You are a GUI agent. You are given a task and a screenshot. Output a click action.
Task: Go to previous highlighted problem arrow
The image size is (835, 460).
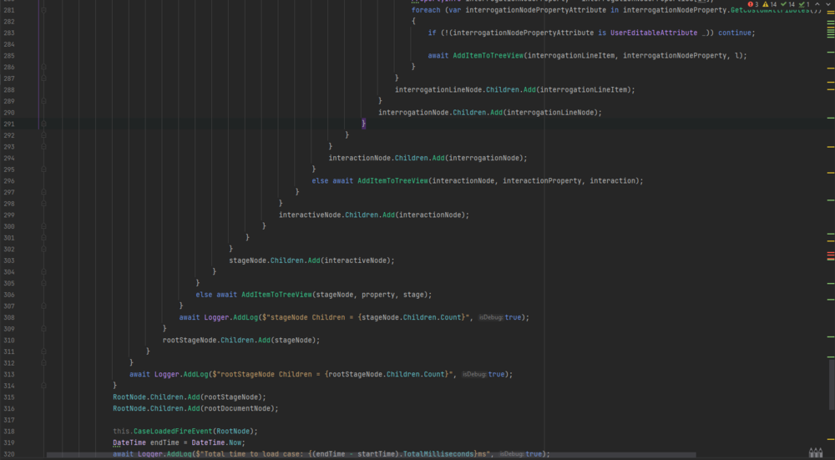pyautogui.click(x=817, y=4)
